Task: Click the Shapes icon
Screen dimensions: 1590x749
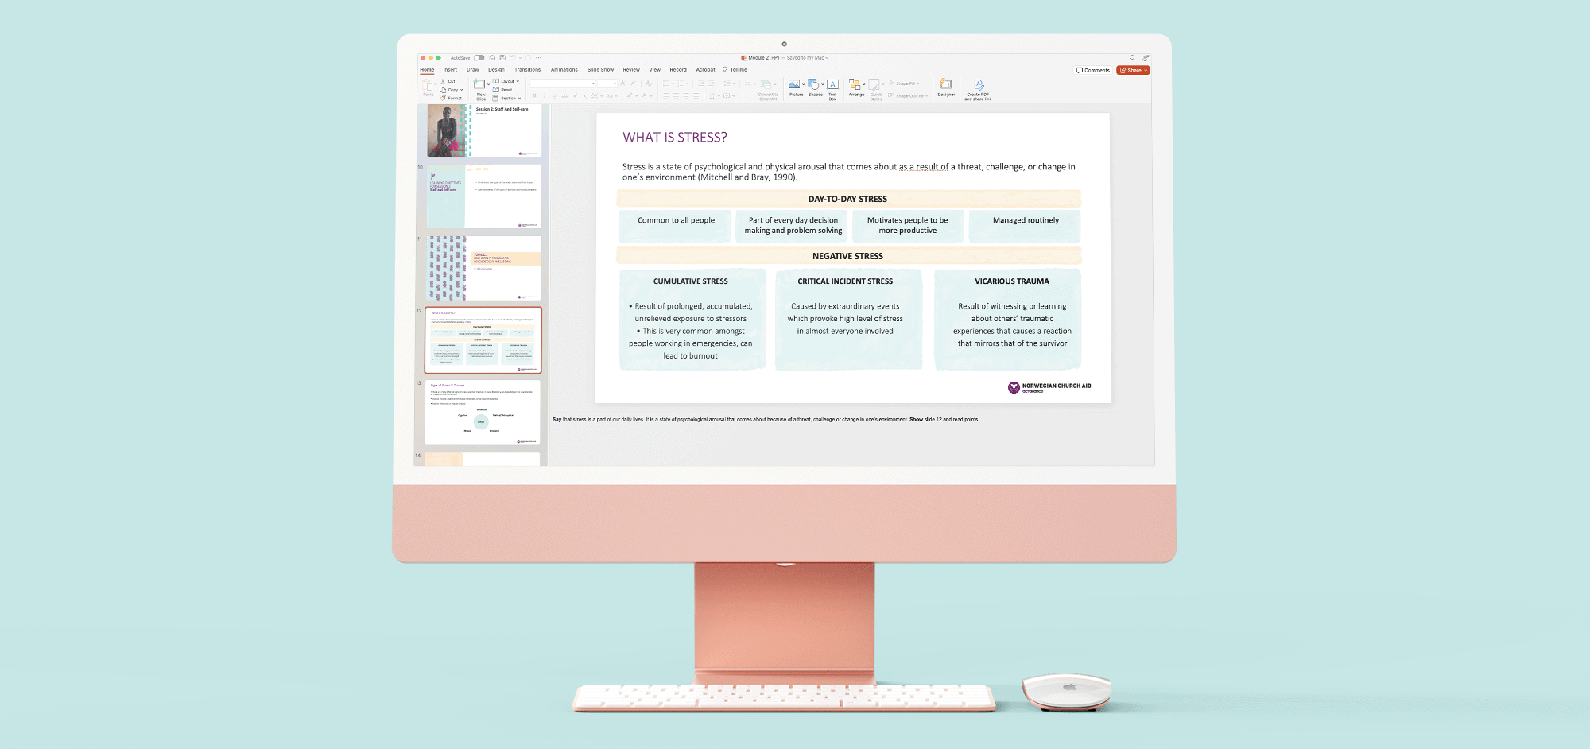Action: point(813,84)
